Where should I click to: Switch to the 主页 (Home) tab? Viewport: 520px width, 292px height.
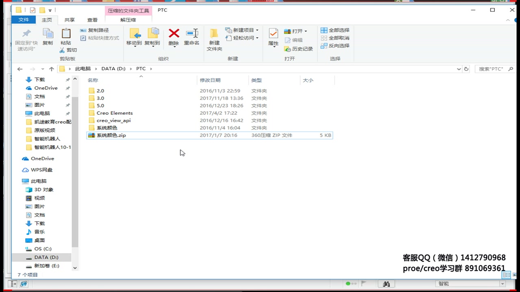point(47,19)
